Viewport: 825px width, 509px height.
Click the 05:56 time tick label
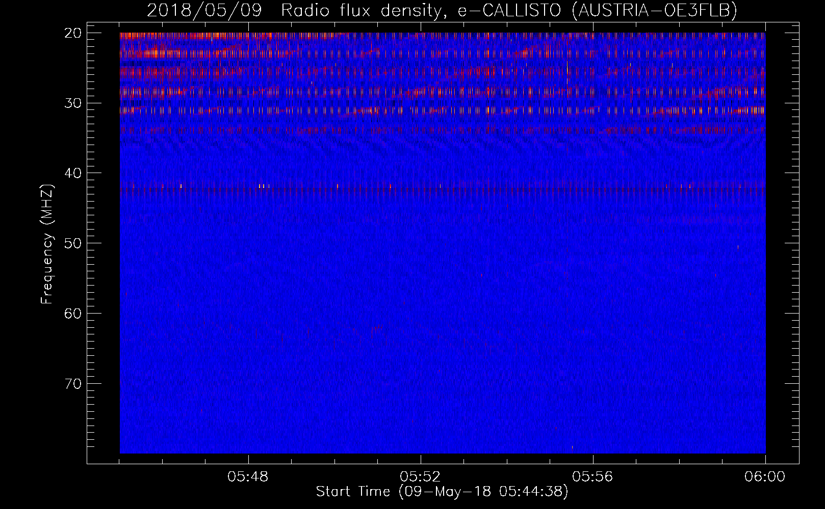(592, 477)
